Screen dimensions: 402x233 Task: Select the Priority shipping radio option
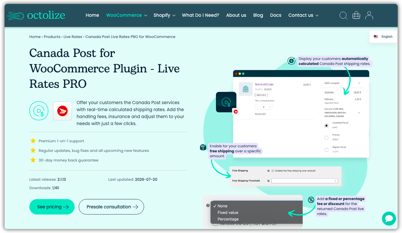coord(326,138)
